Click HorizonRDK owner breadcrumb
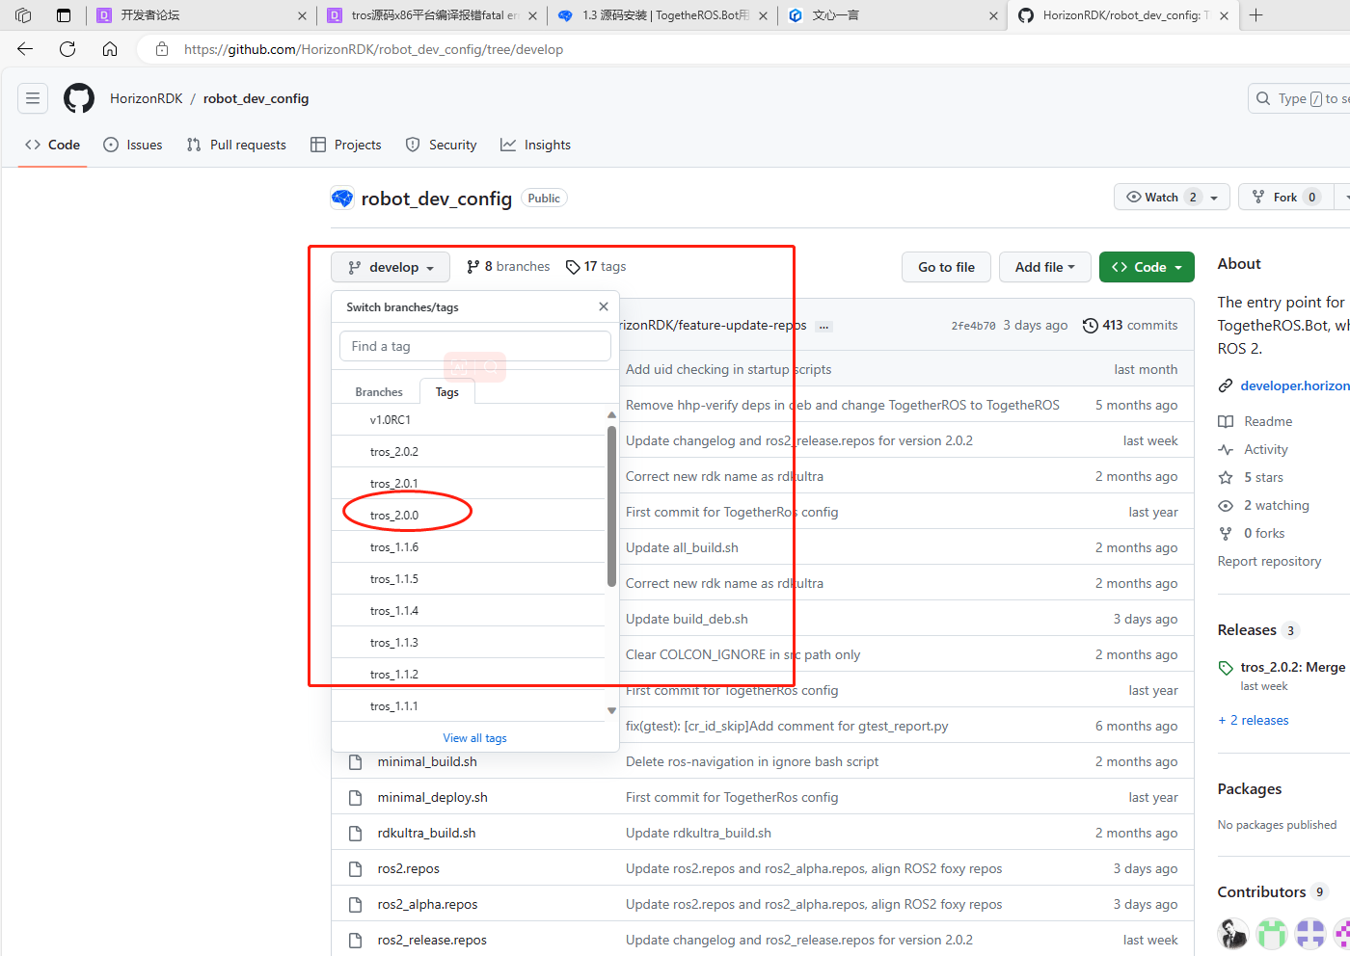1350x956 pixels. pyautogui.click(x=146, y=98)
